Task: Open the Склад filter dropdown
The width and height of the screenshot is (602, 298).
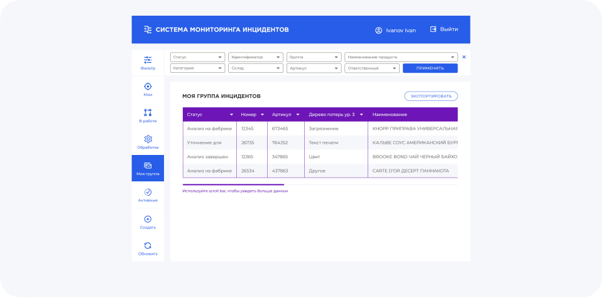Action: point(255,68)
